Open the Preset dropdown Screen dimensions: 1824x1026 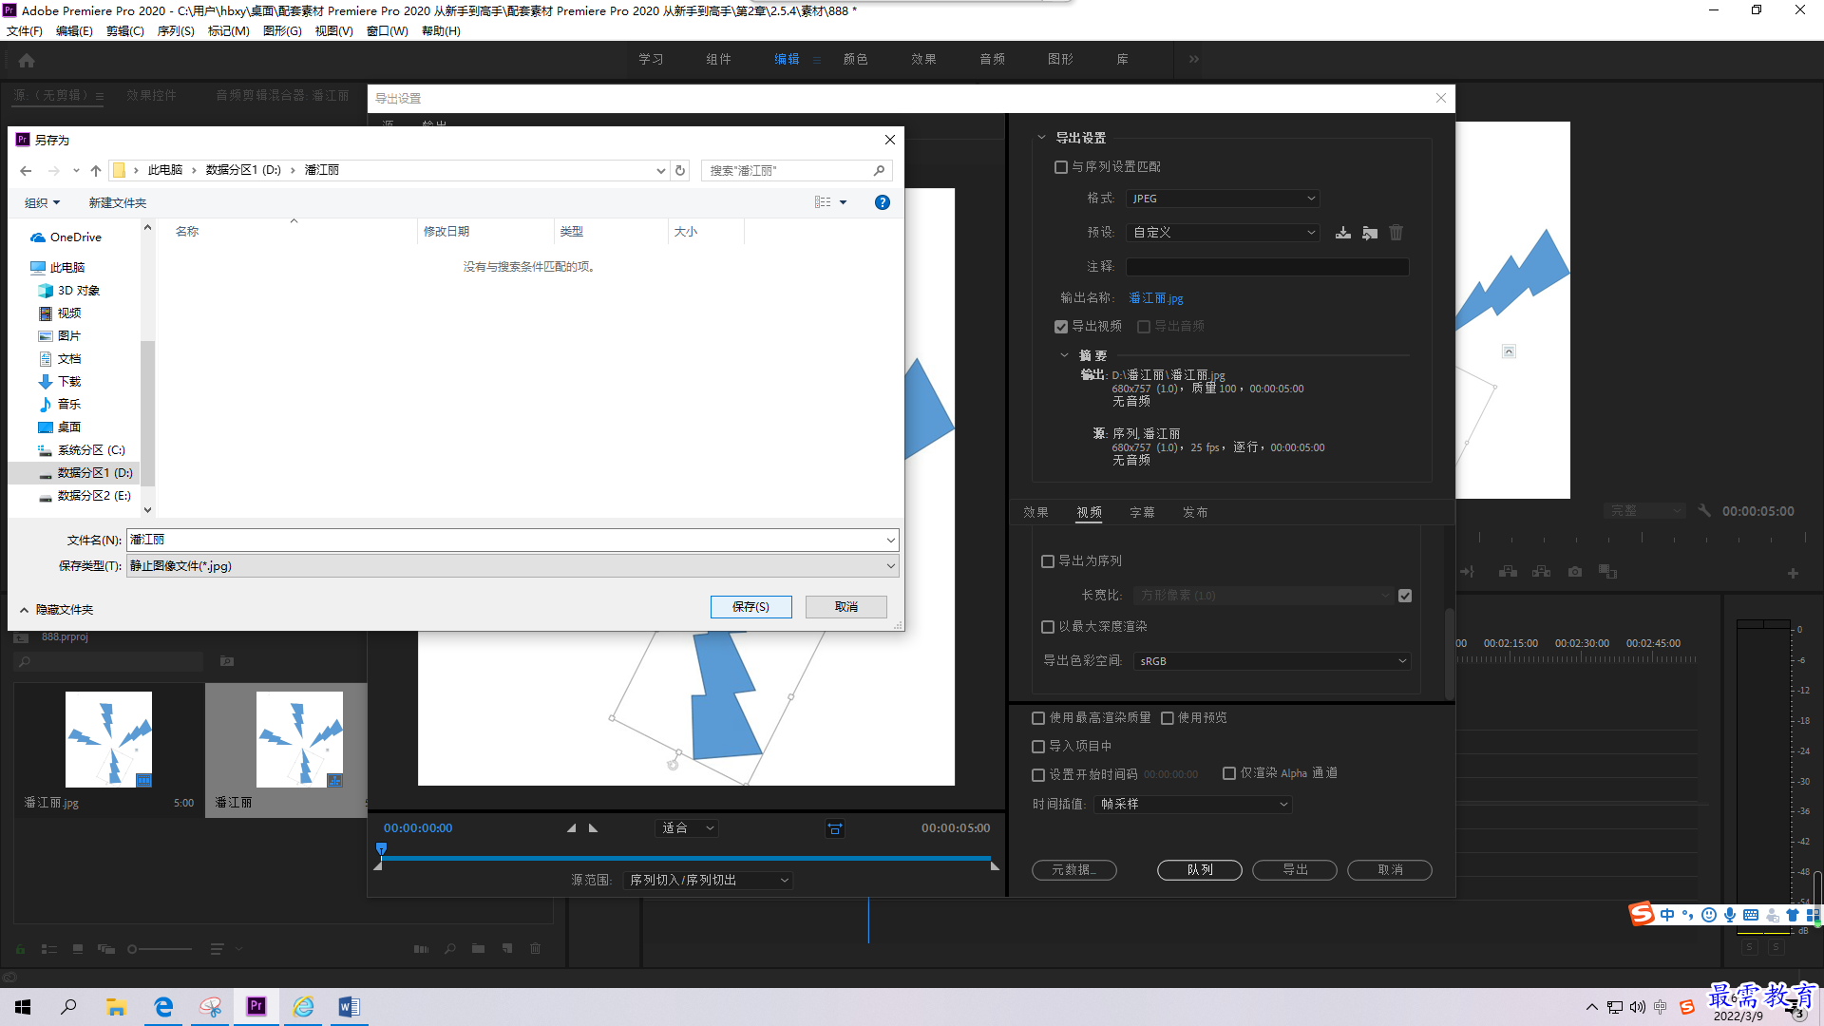(x=1223, y=233)
